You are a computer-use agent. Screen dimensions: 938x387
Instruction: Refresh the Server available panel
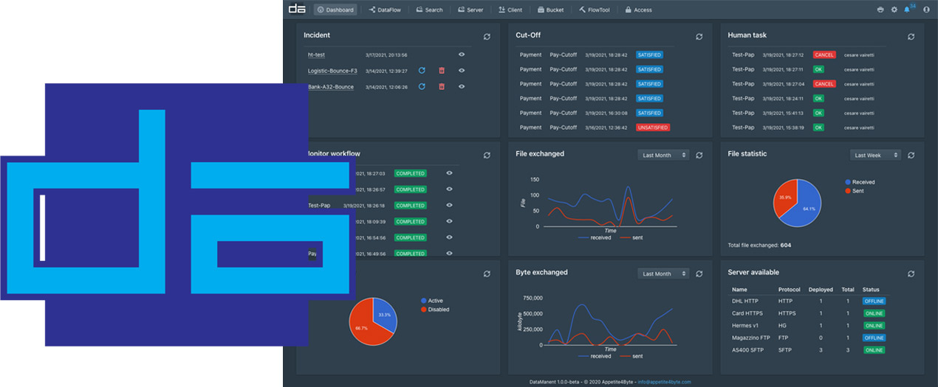(x=911, y=273)
